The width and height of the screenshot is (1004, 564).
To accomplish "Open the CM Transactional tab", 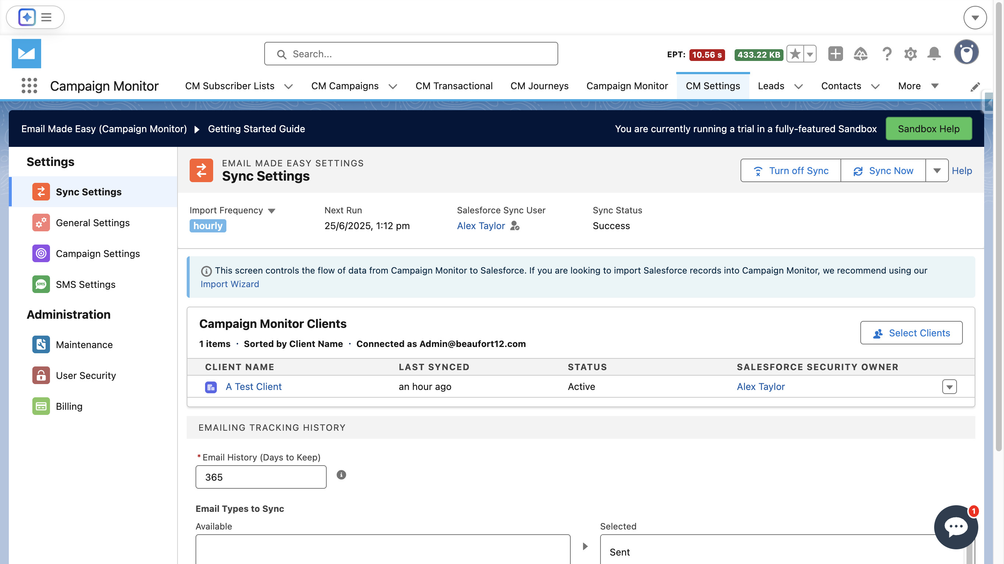I will coord(453,86).
